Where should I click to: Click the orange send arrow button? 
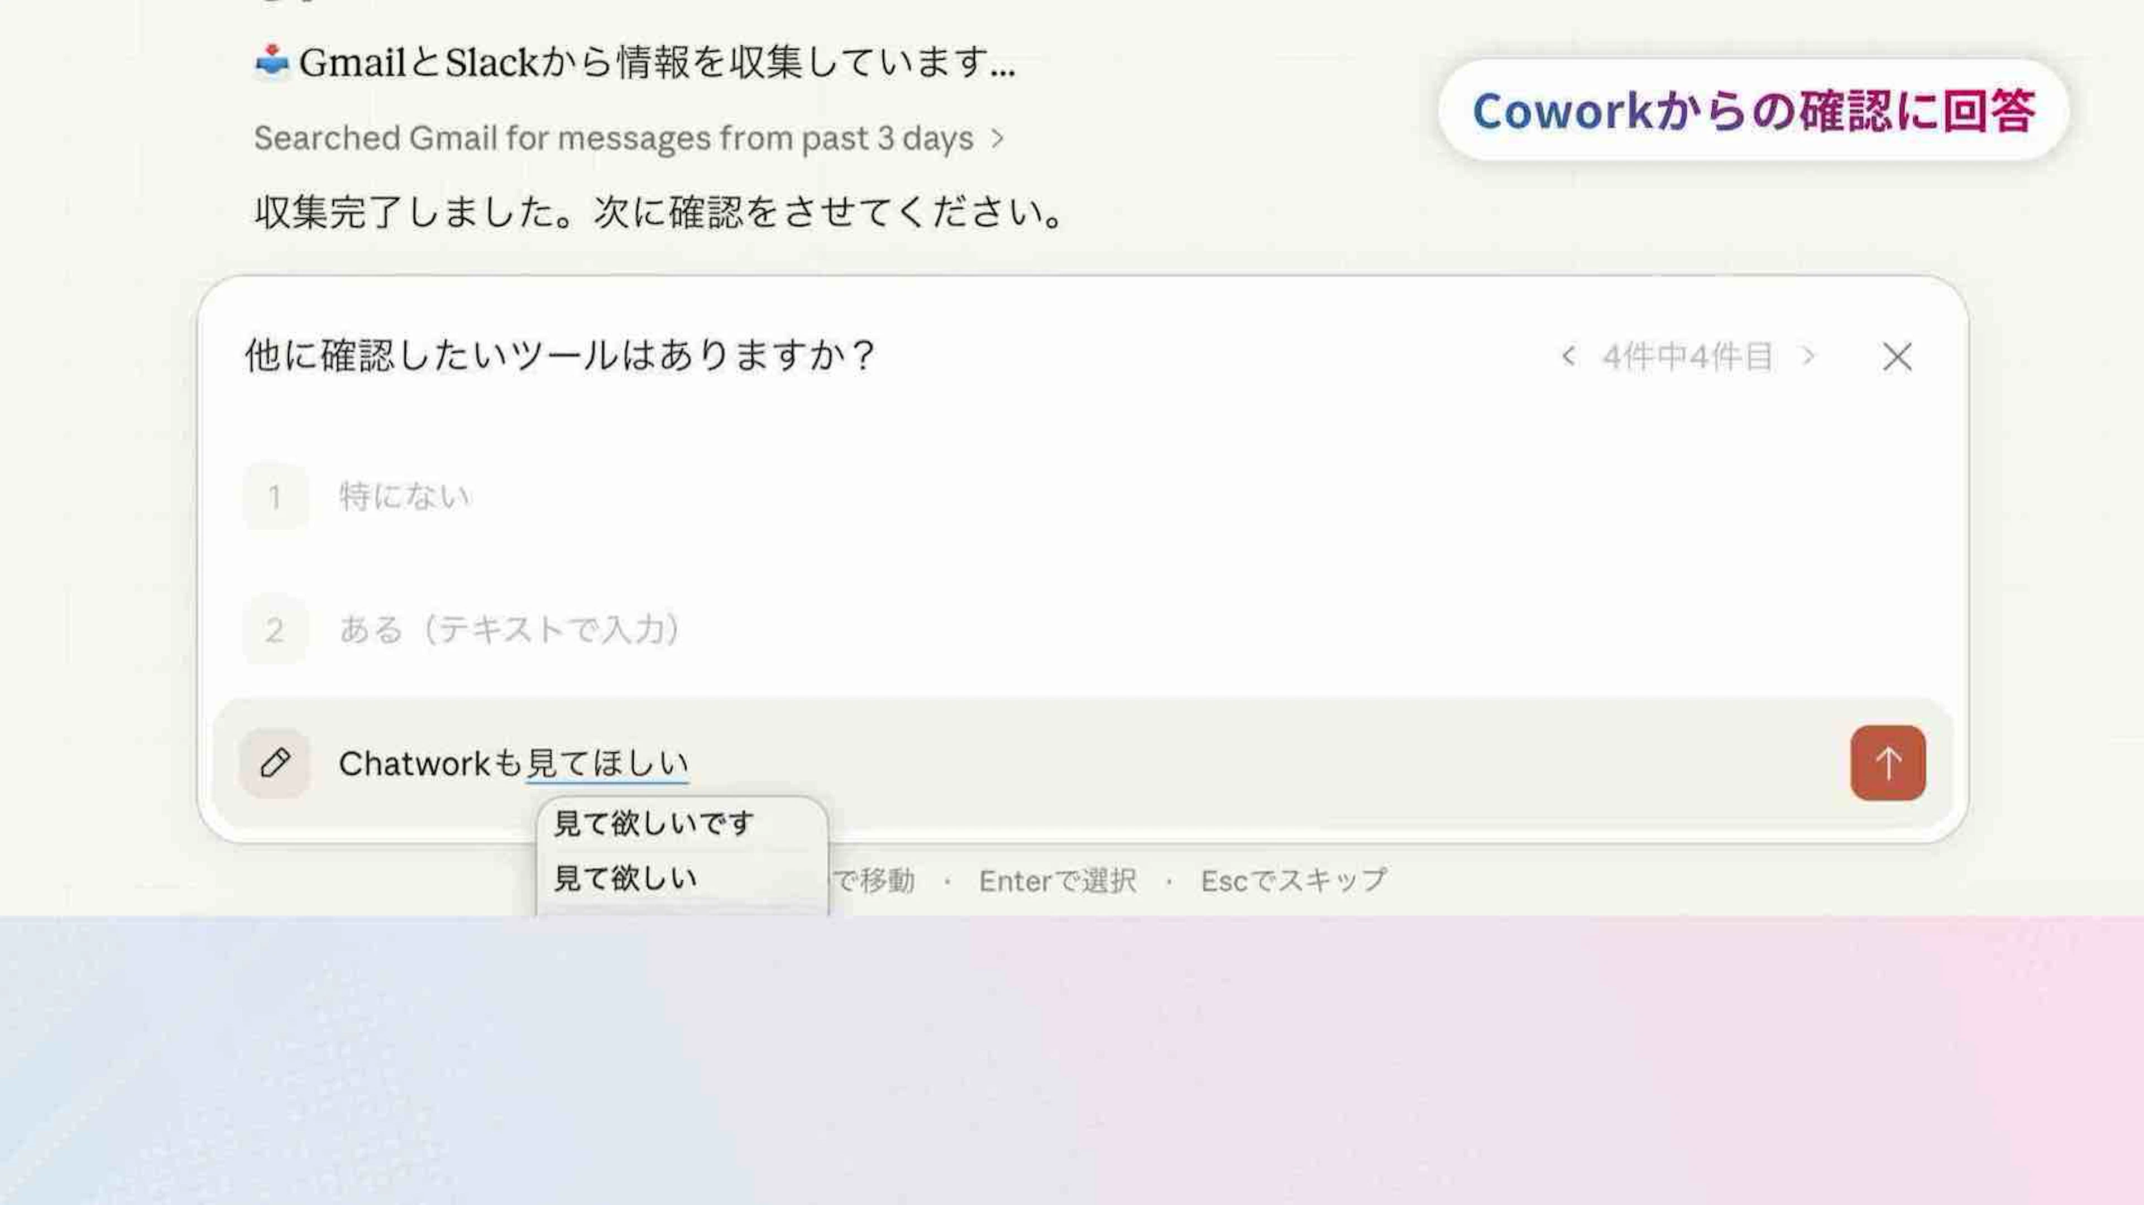pyautogui.click(x=1888, y=762)
